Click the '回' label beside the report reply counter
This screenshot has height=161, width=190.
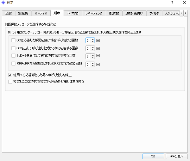pyautogui.click(x=98, y=56)
